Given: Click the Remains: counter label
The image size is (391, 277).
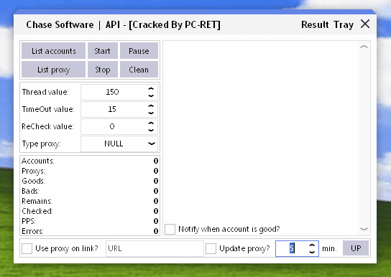Looking at the screenshot, I should pyautogui.click(x=37, y=201).
